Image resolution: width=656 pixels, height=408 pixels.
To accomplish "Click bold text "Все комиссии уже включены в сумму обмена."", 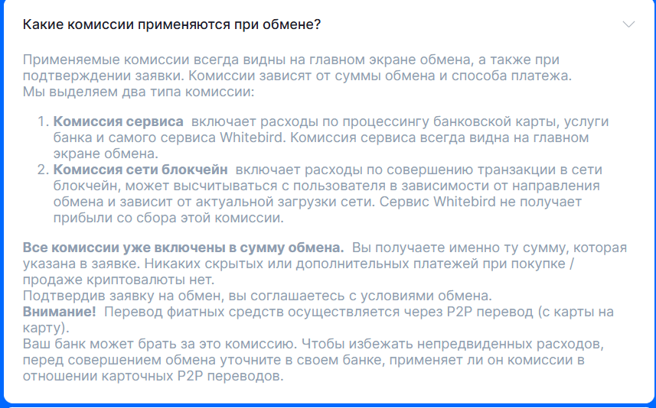I will tap(183, 249).
